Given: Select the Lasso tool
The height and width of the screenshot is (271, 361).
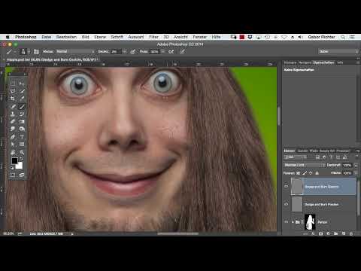Looking at the screenshot, I should coord(13,91).
